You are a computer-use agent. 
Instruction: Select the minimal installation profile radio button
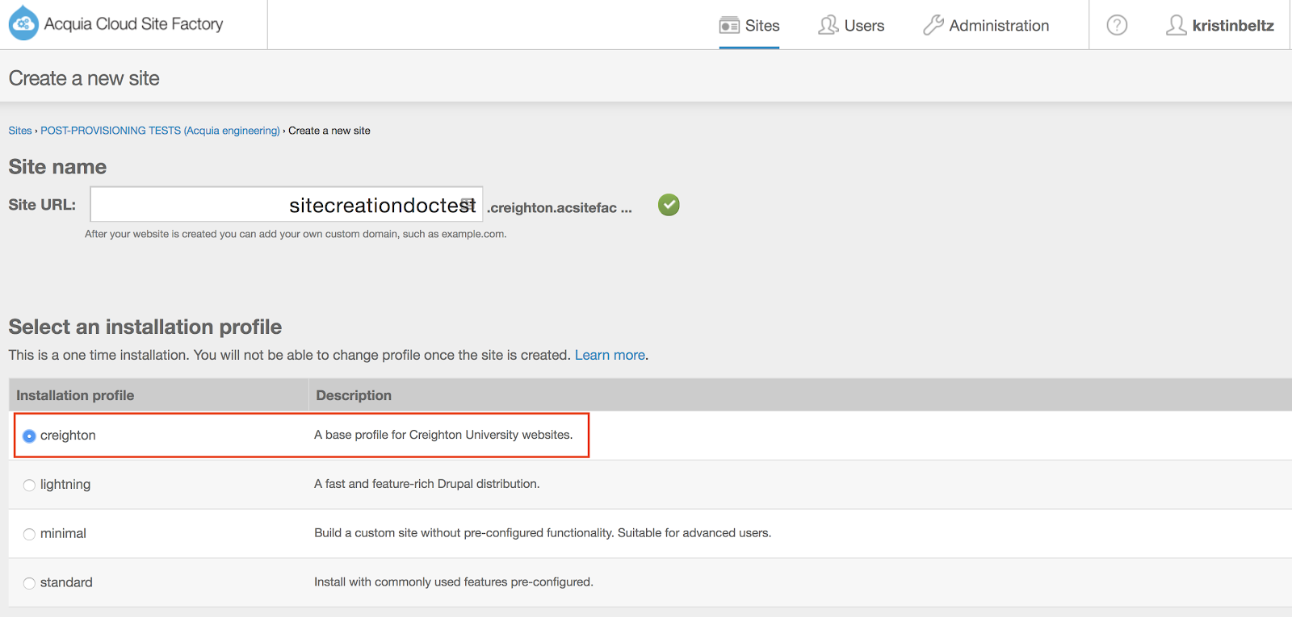pos(29,534)
